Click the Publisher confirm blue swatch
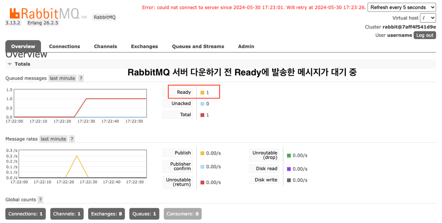The image size is (442, 223). [x=202, y=167]
